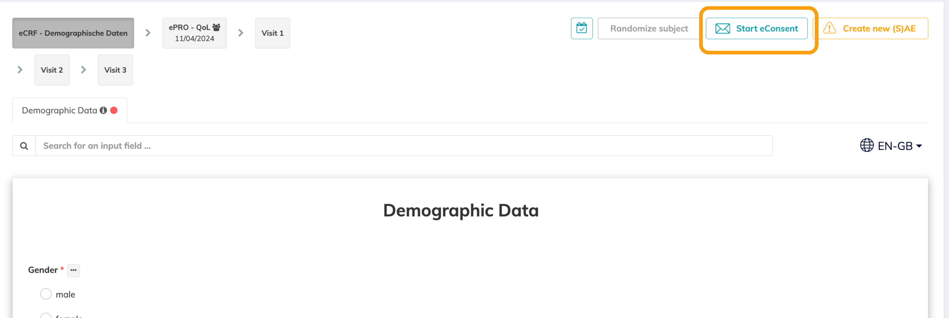Select the female radio option
This screenshot has width=949, height=318.
[46, 316]
